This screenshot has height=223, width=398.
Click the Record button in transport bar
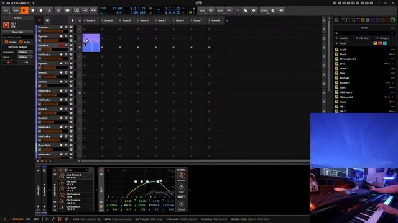(x=41, y=11)
